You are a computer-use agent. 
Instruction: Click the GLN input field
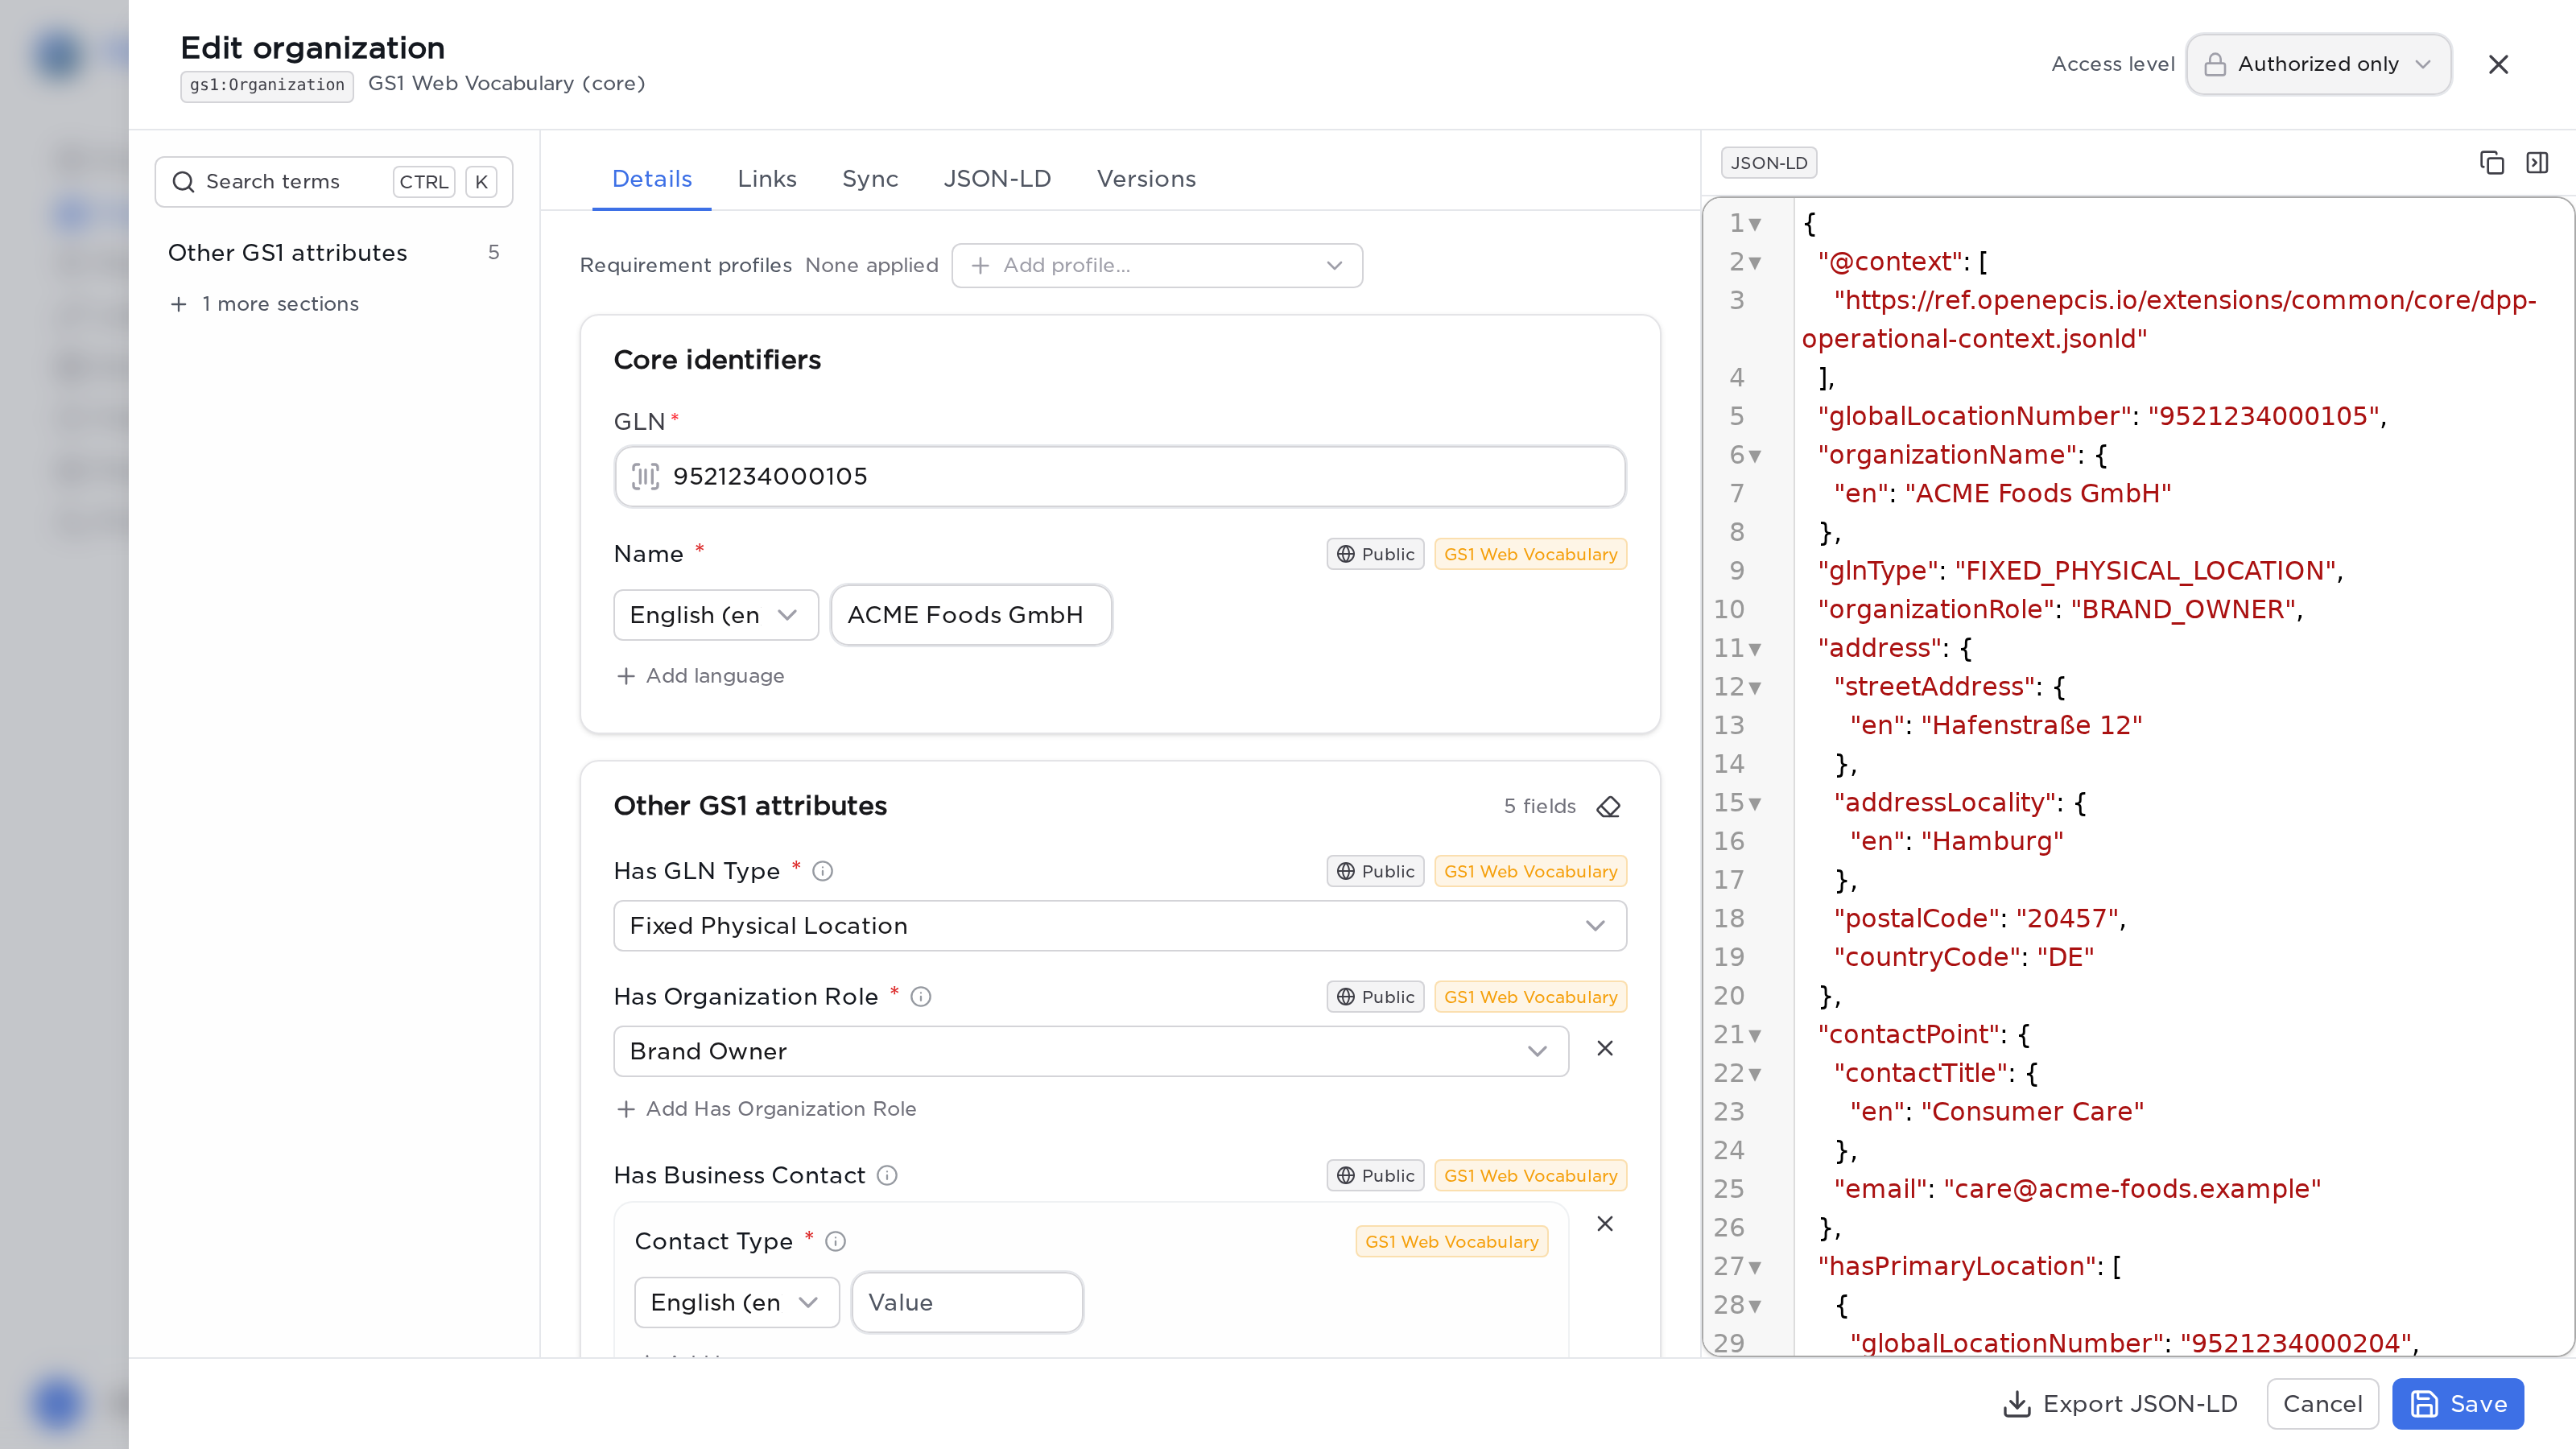tap(1119, 477)
